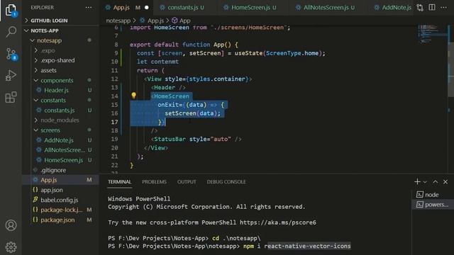Open Explorer's more actions ellipsis
The image size is (454, 255).
point(89,8)
